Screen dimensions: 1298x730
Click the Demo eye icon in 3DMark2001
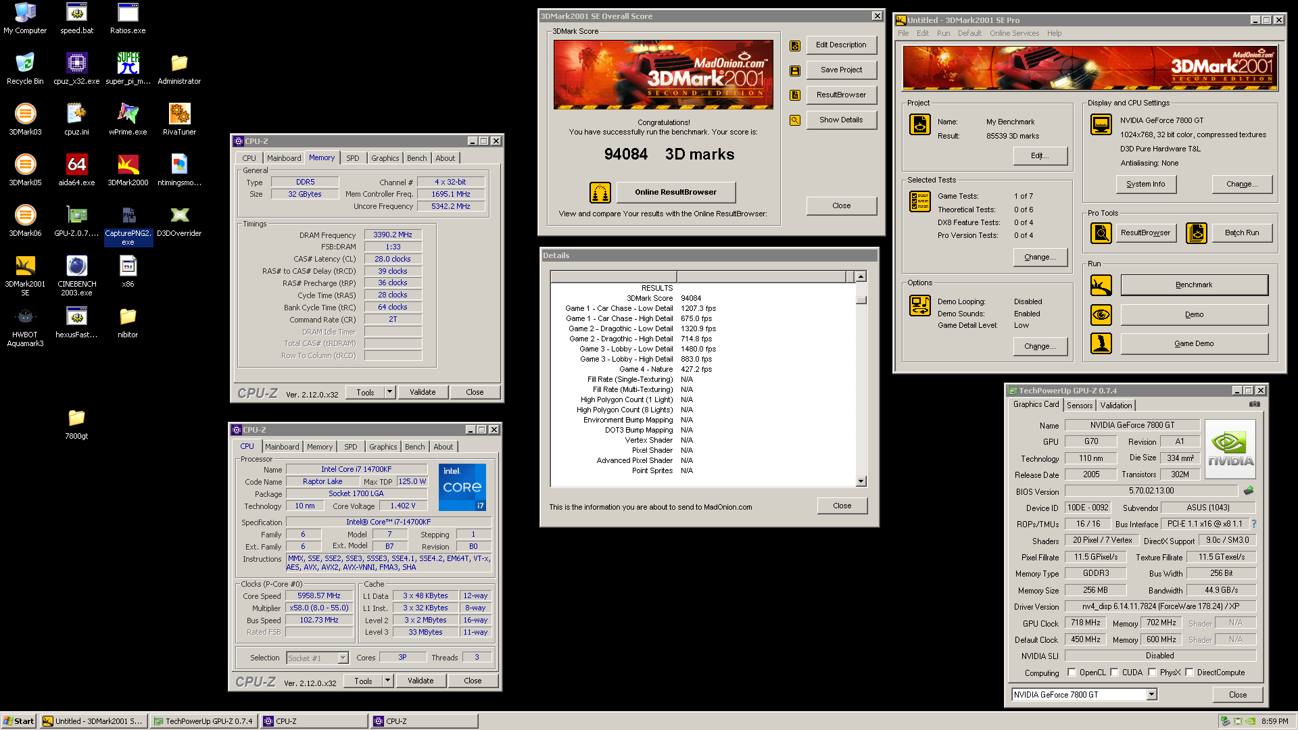[1101, 315]
